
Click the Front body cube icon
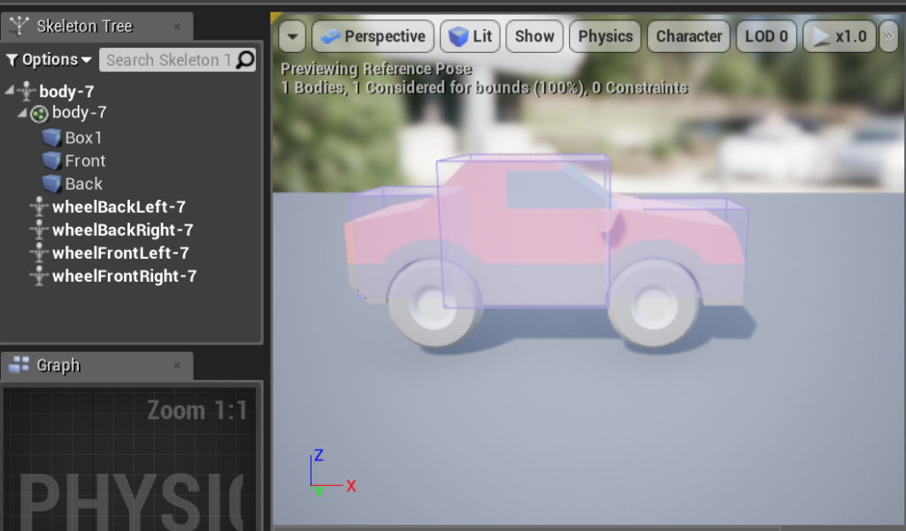(51, 161)
